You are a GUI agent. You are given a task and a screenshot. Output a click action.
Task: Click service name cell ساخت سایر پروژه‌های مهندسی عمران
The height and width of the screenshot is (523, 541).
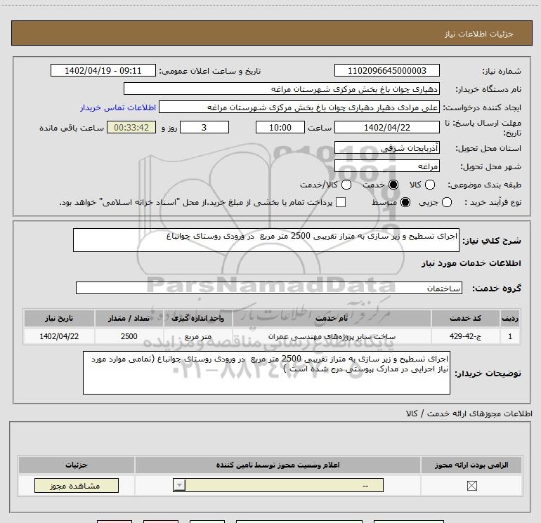point(332,336)
